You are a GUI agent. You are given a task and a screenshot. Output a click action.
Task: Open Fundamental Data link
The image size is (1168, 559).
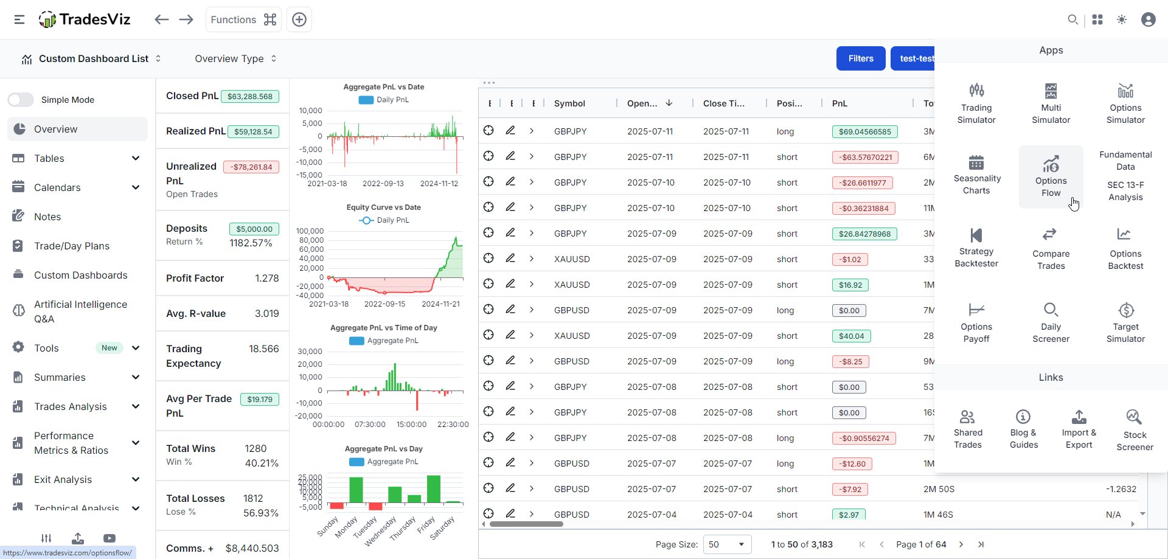(1125, 161)
